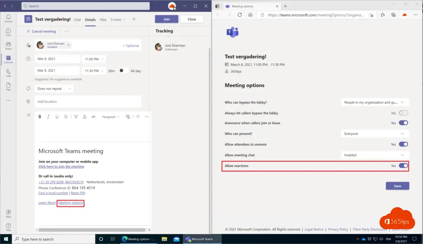Open Click here to join the meeting link
This screenshot has width=423, height=244.
tap(61, 166)
